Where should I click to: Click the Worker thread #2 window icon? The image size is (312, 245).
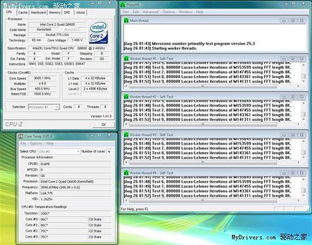click(x=126, y=97)
